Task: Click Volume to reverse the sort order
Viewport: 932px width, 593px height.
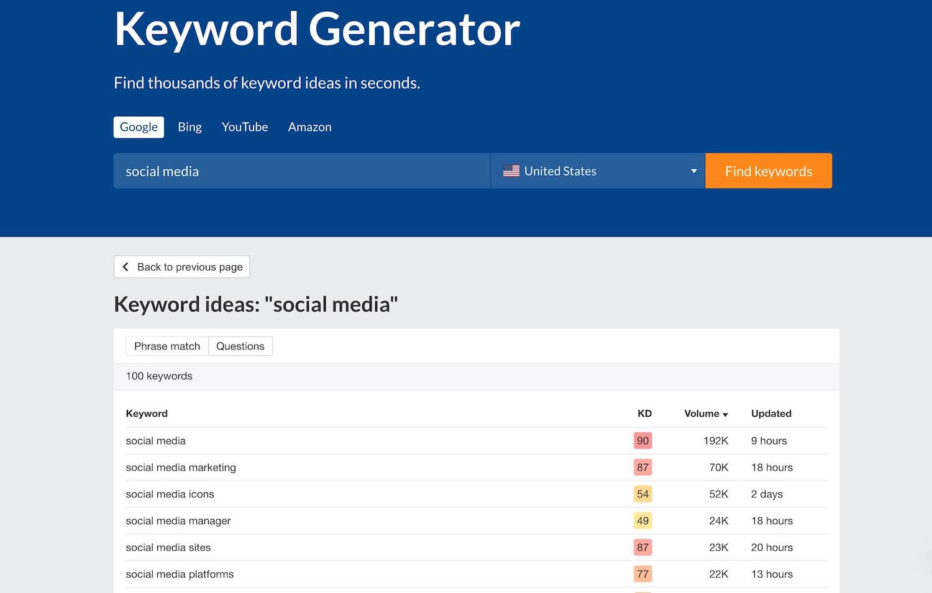Action: point(701,414)
